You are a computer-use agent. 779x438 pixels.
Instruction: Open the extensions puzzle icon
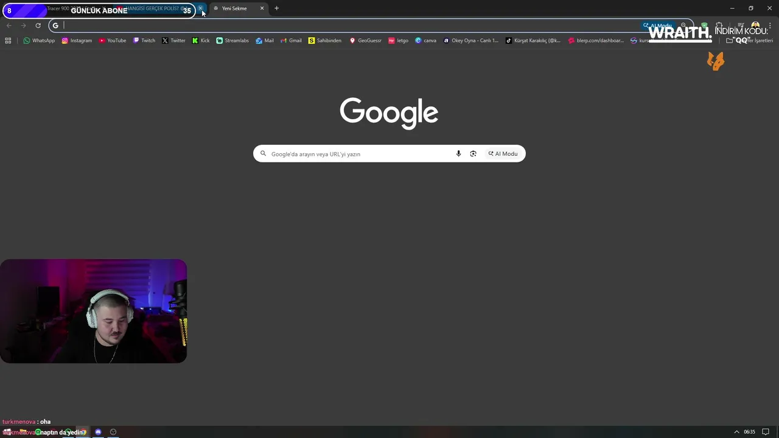(x=719, y=26)
